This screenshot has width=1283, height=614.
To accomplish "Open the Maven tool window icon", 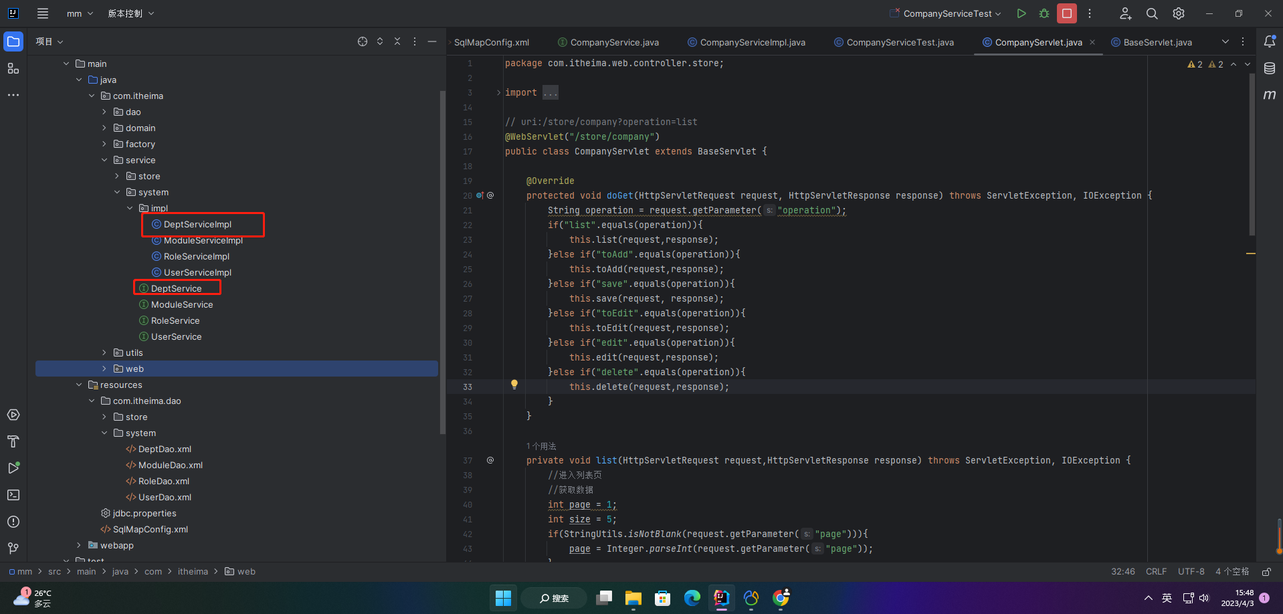I will (1270, 95).
